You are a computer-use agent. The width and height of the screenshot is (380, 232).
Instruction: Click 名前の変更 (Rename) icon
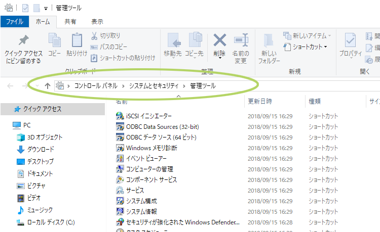241,40
